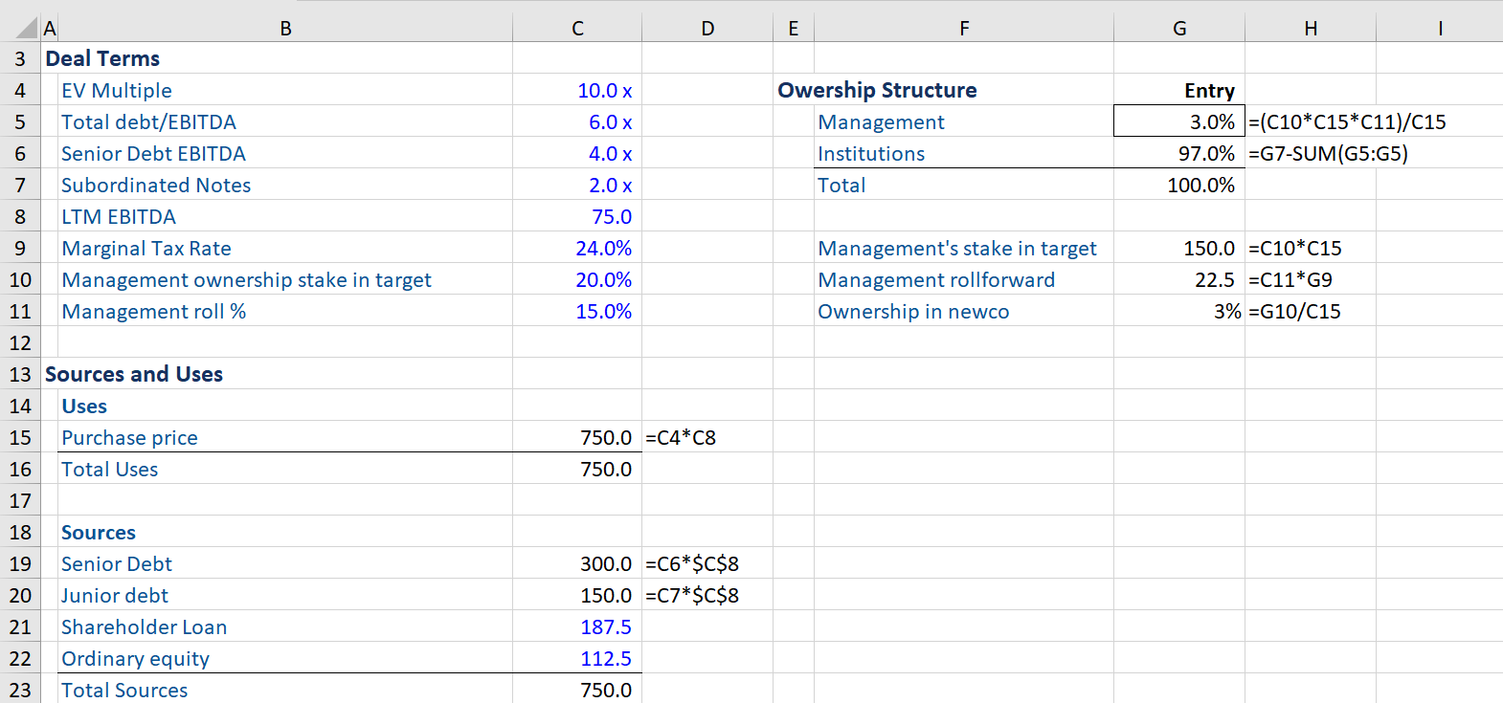Click the Marginal Tax Rate 24.0% cell
1503x703 pixels.
point(603,249)
